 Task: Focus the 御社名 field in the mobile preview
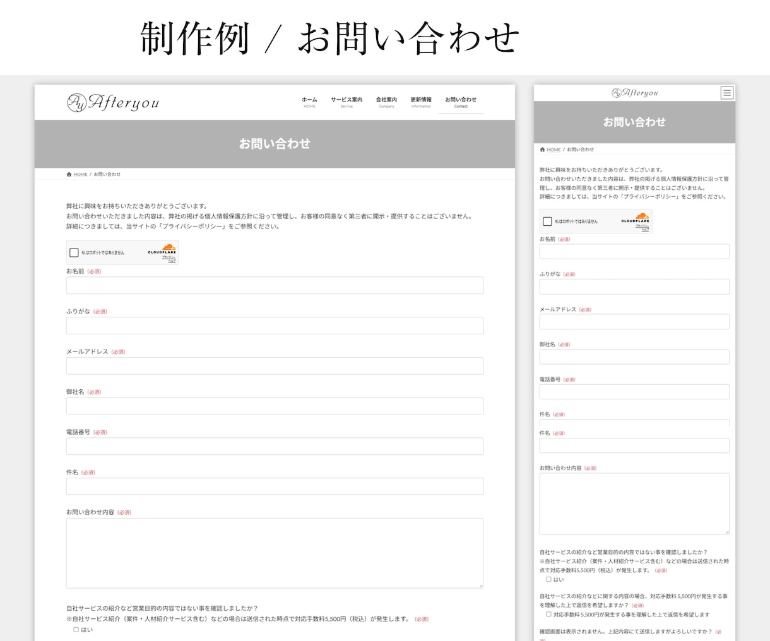[634, 356]
